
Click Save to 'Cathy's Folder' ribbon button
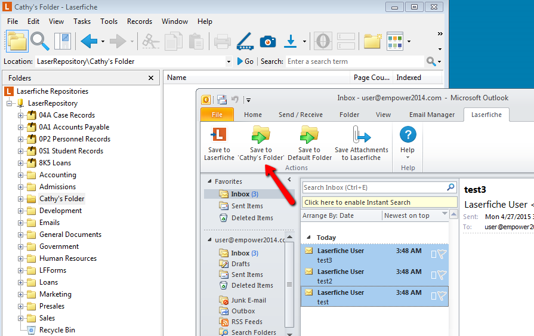261,143
